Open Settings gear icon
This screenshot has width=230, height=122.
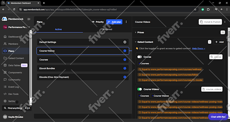pyautogui.click(x=5, y=101)
